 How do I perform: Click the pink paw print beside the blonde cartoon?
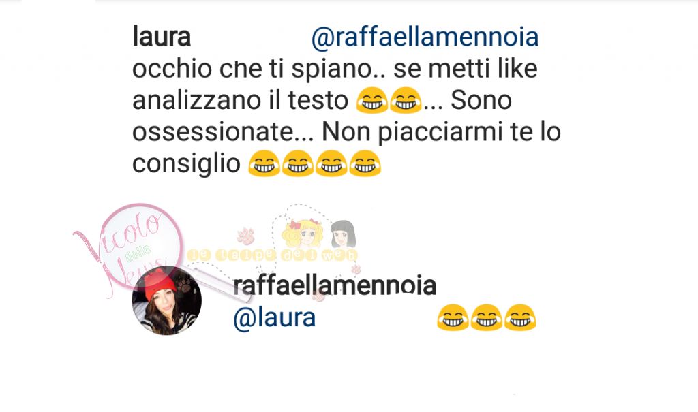tap(245, 236)
